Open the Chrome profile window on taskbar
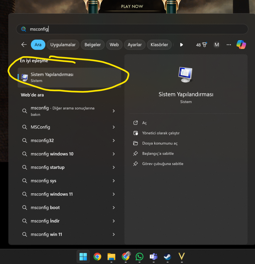This screenshot has width=255, height=264. click(126, 256)
